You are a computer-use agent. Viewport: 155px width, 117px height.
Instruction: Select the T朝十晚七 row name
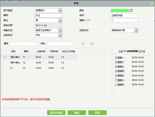(x=15, y=63)
